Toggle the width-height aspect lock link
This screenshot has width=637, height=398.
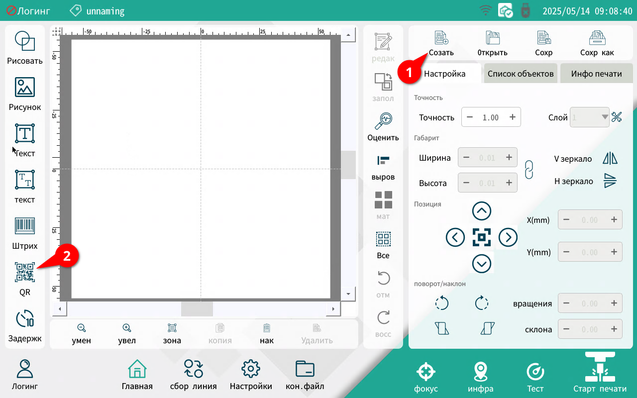[x=530, y=170]
